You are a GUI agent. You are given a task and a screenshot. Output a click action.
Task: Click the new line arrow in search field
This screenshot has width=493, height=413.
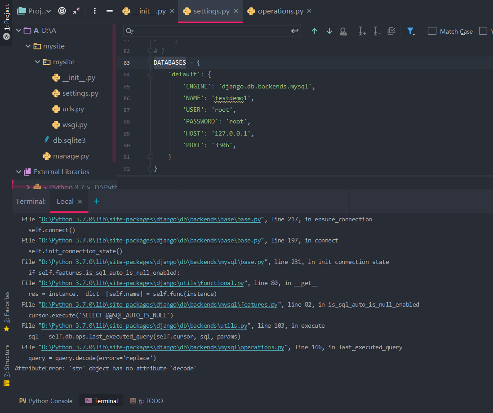294,31
